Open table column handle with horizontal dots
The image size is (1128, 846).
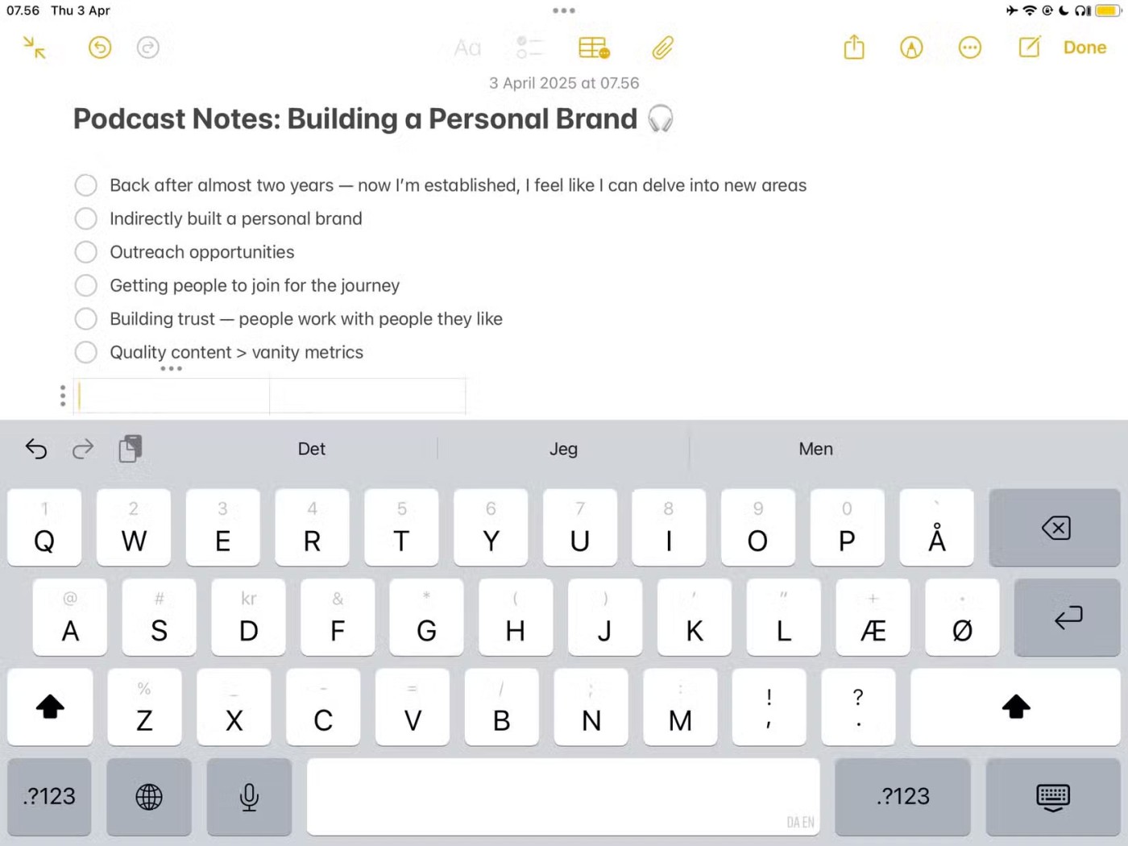pos(171,369)
